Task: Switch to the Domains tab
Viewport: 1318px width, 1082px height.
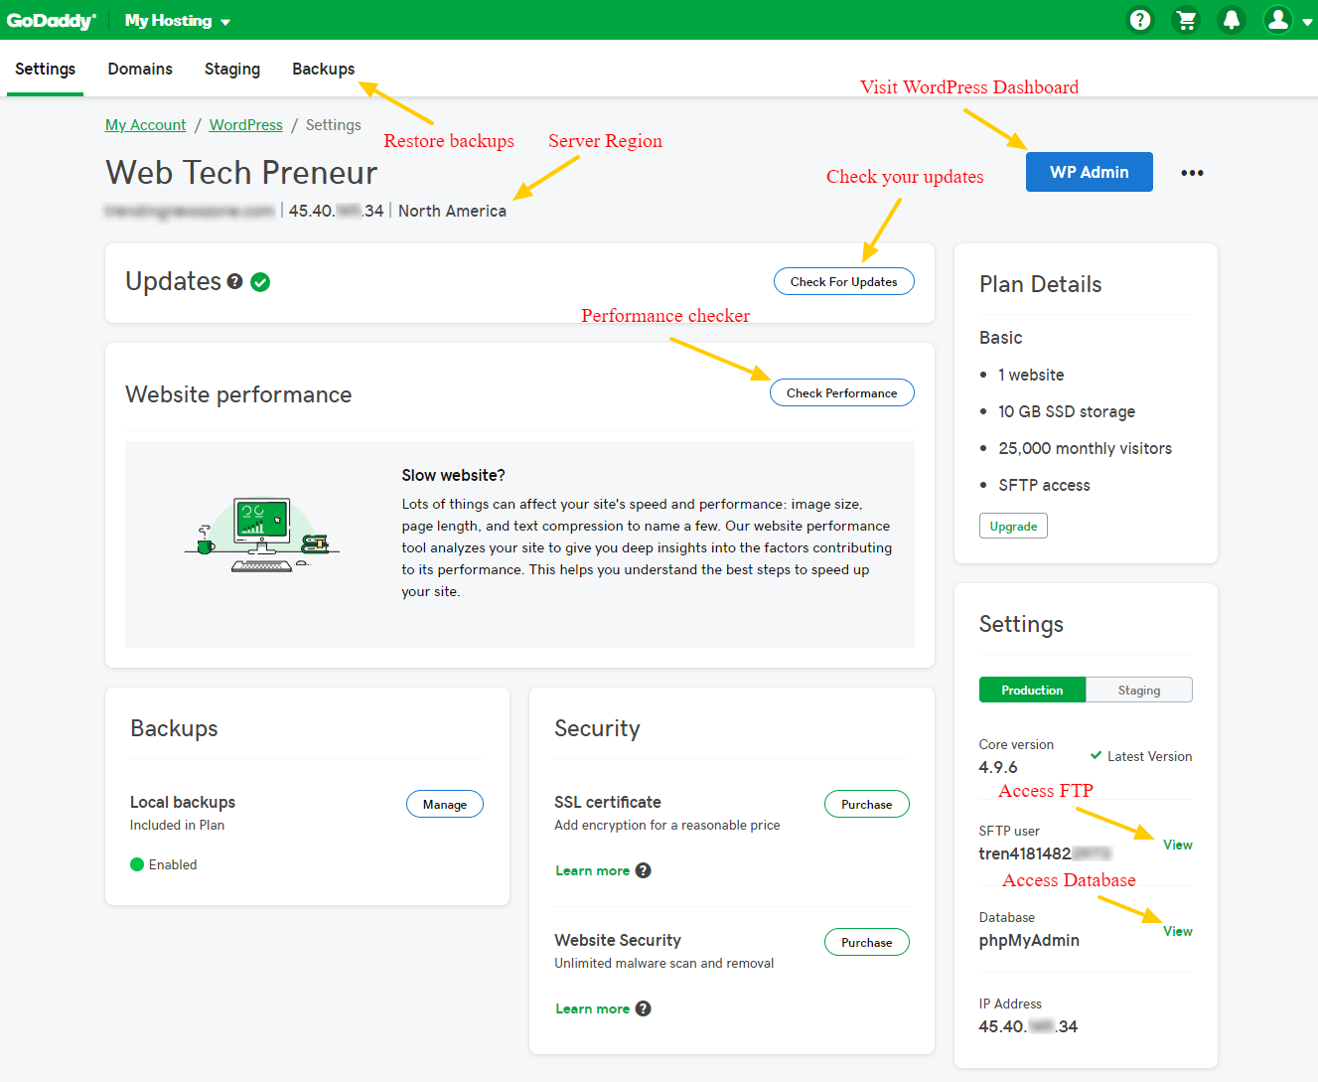Action: click(139, 69)
